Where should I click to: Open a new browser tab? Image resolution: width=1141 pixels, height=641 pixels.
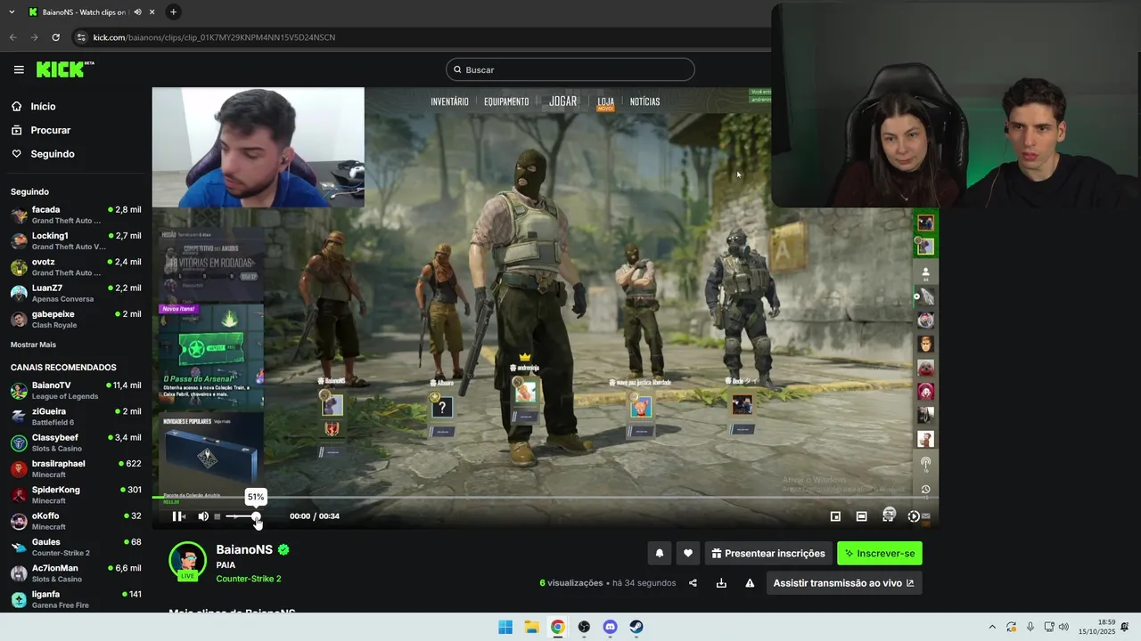pos(173,12)
